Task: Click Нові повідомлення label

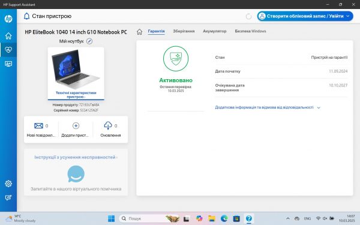Action: (x=41, y=135)
